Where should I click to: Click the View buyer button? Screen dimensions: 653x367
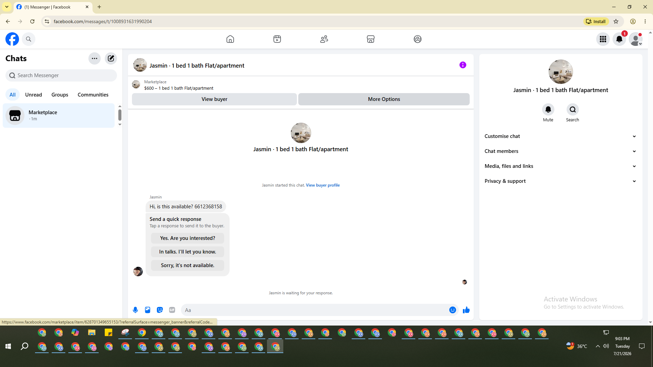(214, 99)
